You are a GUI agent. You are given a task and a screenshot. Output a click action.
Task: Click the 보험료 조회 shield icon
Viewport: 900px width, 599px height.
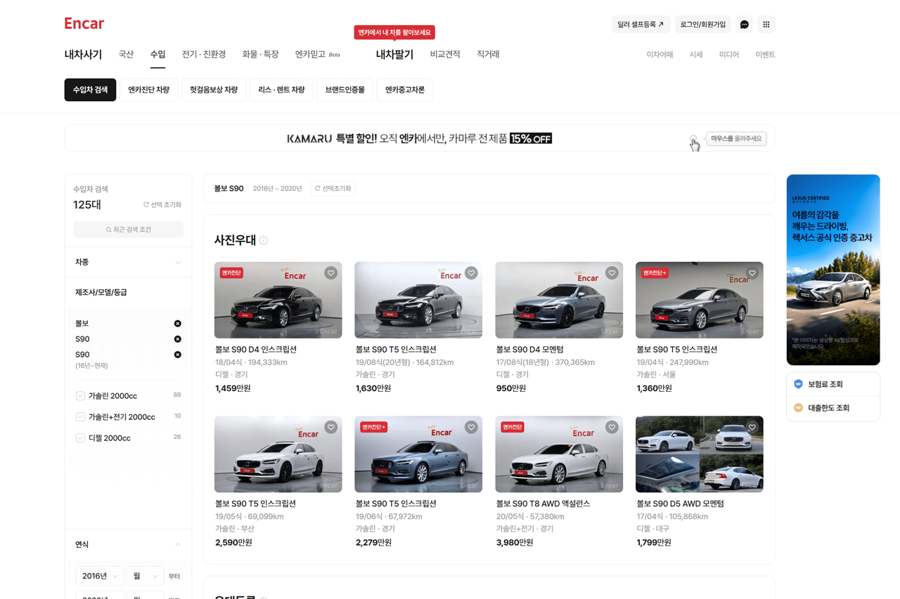[798, 384]
